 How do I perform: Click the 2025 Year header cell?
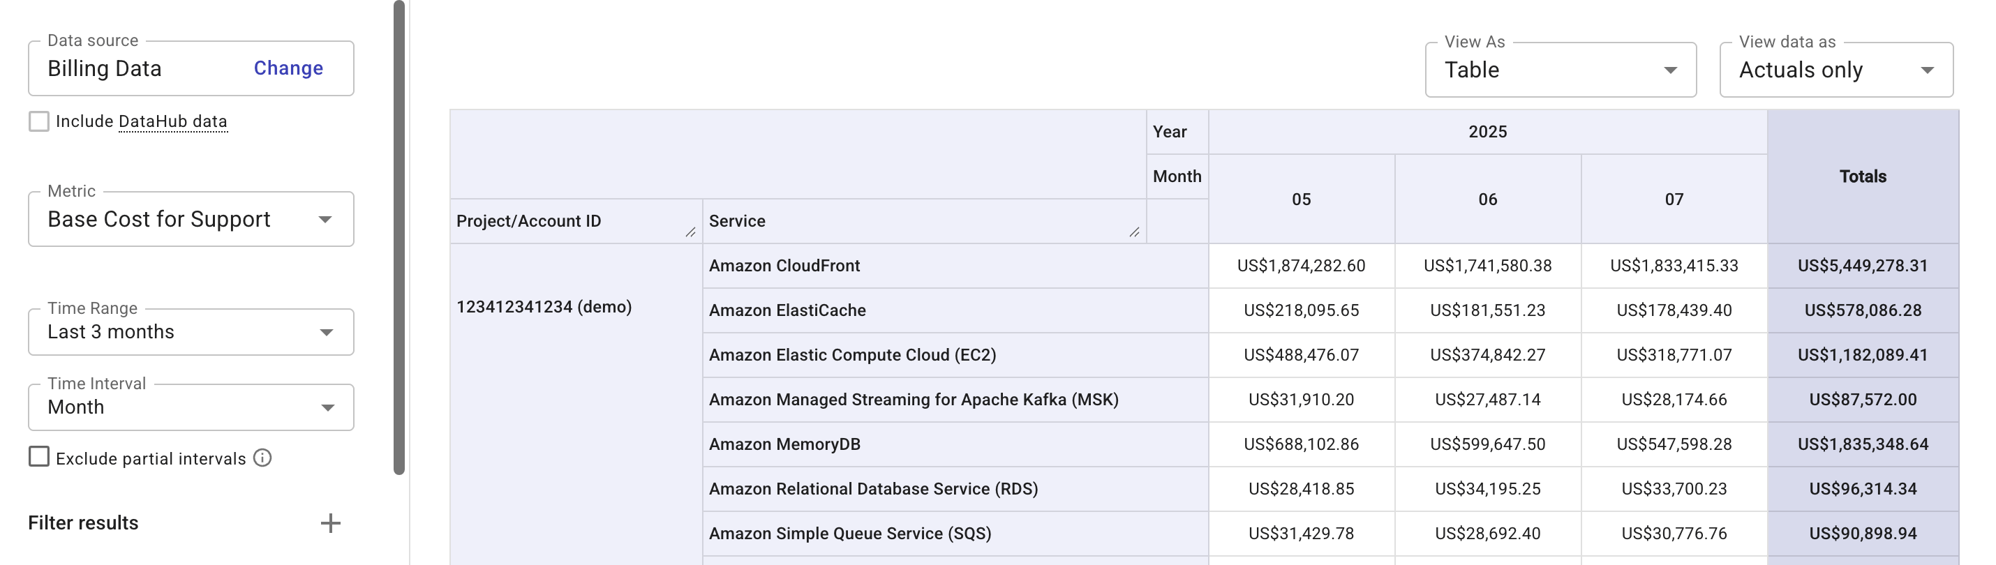(1485, 131)
